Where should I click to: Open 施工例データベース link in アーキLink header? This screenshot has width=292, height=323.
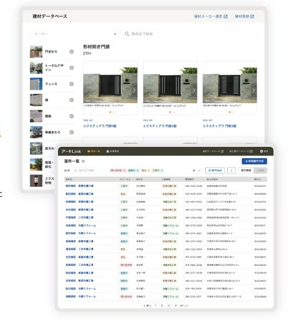[x=241, y=151]
